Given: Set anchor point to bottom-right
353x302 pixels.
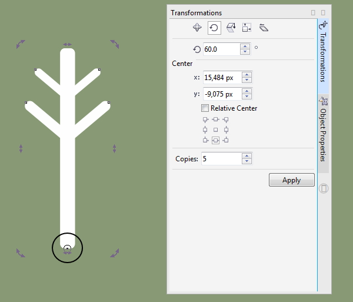Looking at the screenshot, I should click(x=226, y=140).
